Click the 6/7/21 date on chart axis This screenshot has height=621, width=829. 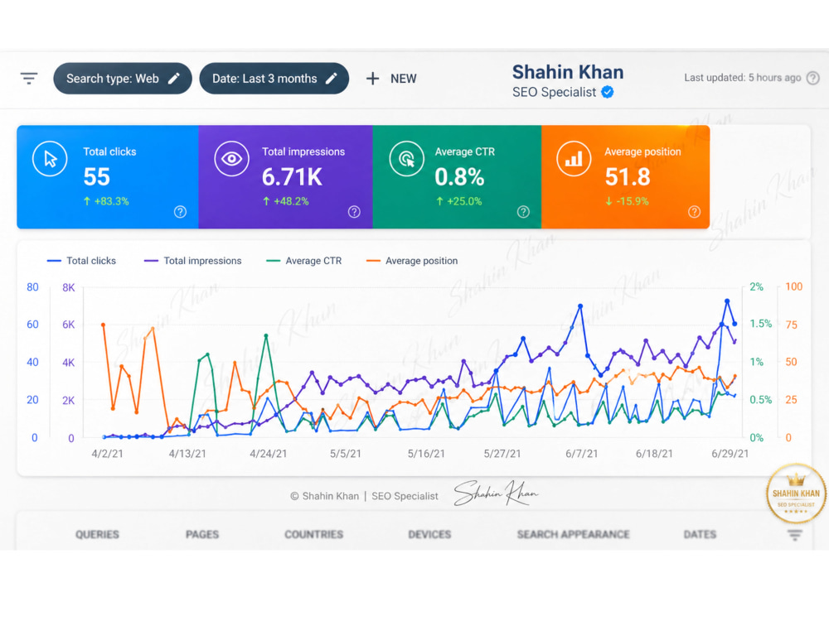click(x=582, y=454)
